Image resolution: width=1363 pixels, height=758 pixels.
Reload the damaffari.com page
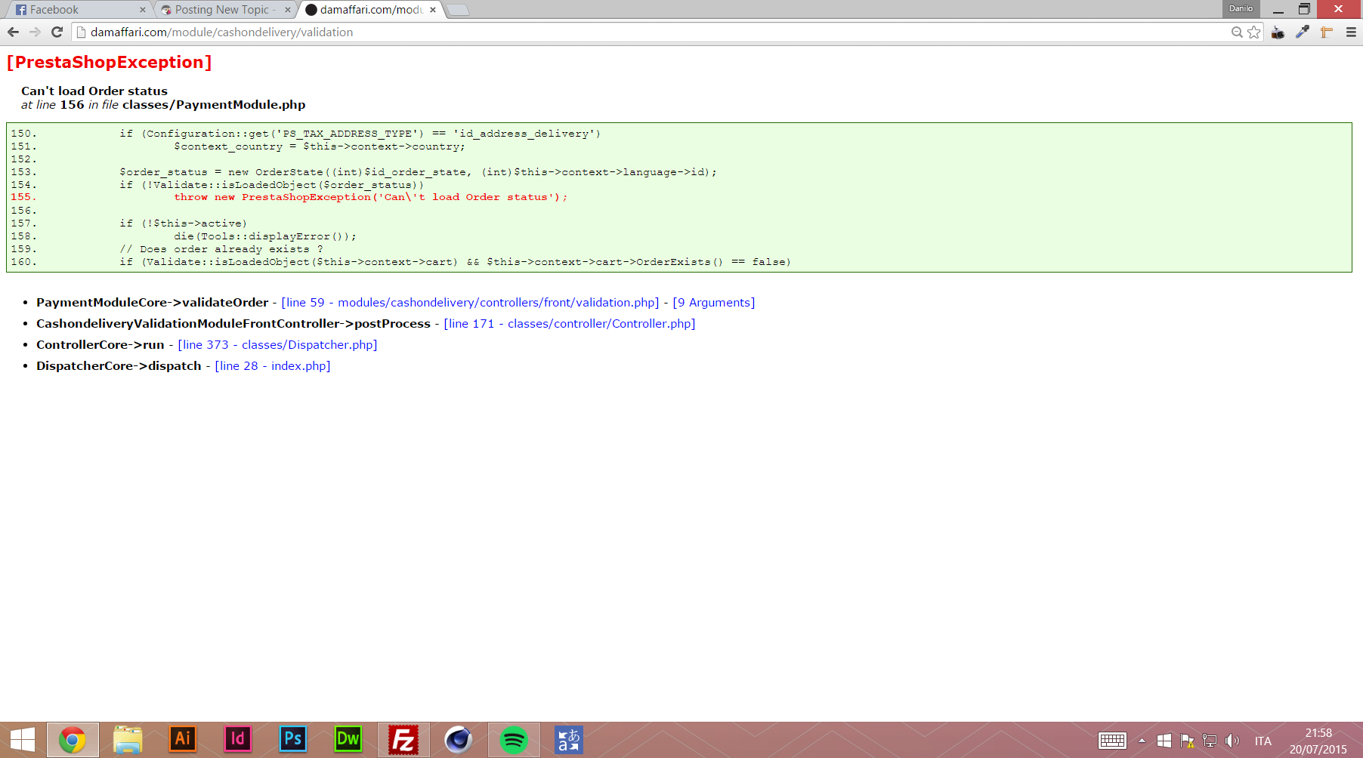(x=57, y=32)
